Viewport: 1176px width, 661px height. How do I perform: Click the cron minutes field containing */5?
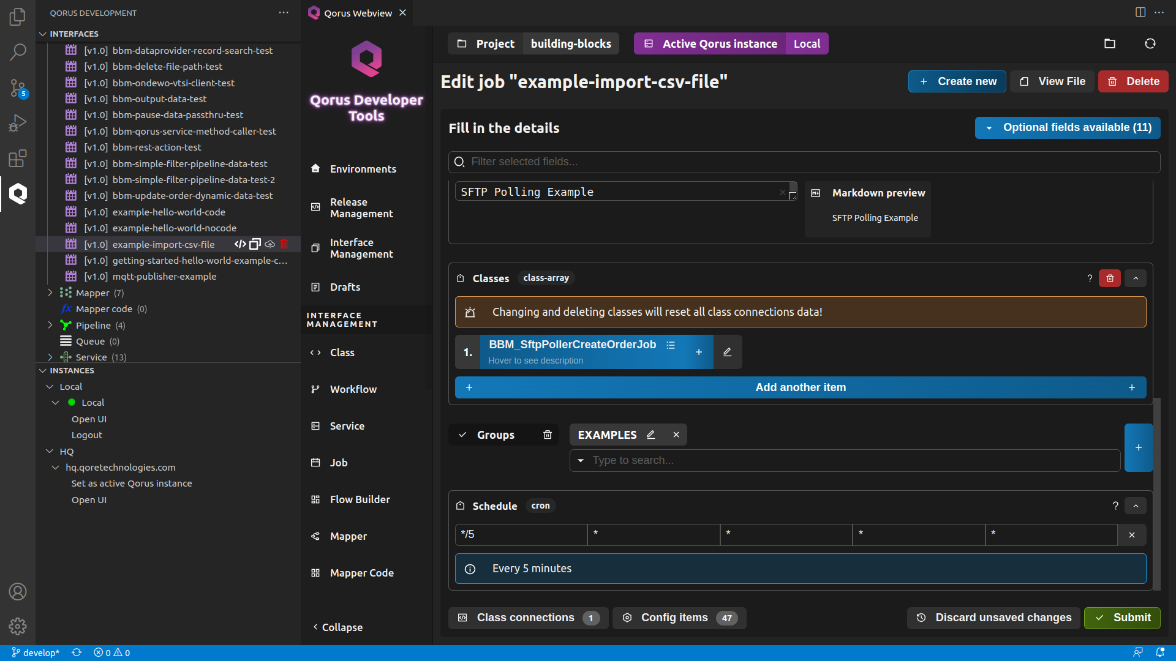521,535
